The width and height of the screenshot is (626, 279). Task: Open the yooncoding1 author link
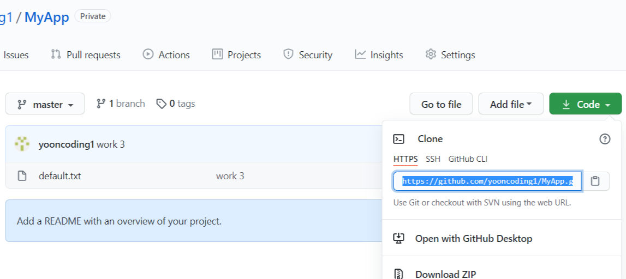66,144
